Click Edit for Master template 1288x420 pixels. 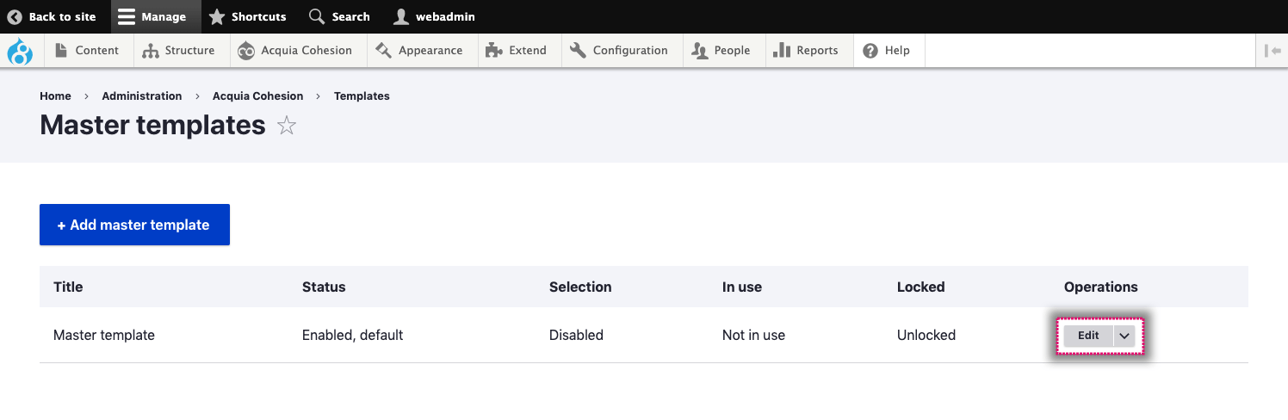tap(1088, 336)
